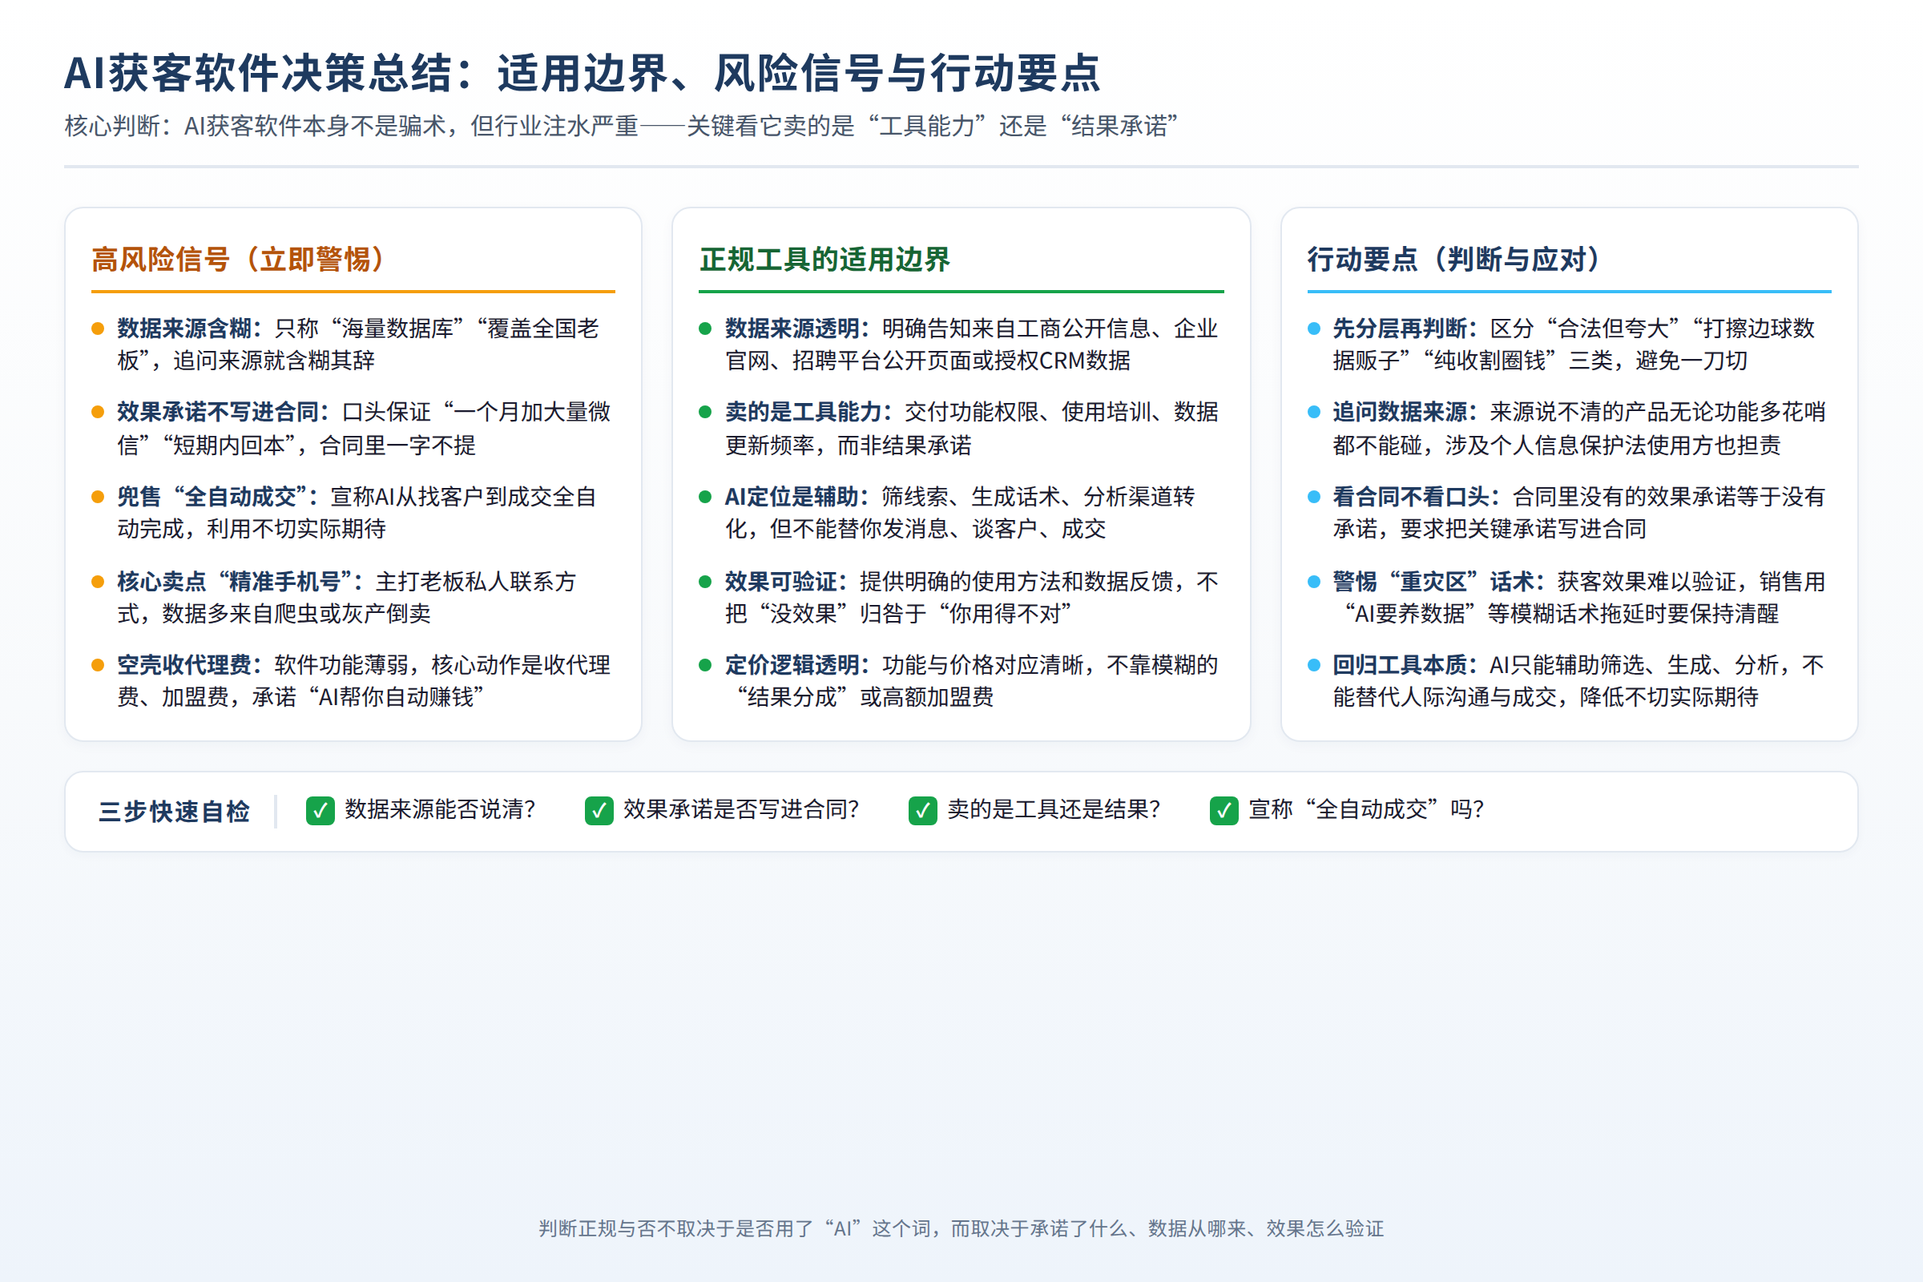Click the green bullet before 数据来源透明
This screenshot has width=1923, height=1282.
[x=705, y=329]
